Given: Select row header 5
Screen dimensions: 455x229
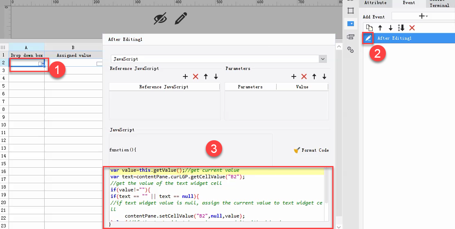Looking at the screenshot, I should (x=4, y=86).
